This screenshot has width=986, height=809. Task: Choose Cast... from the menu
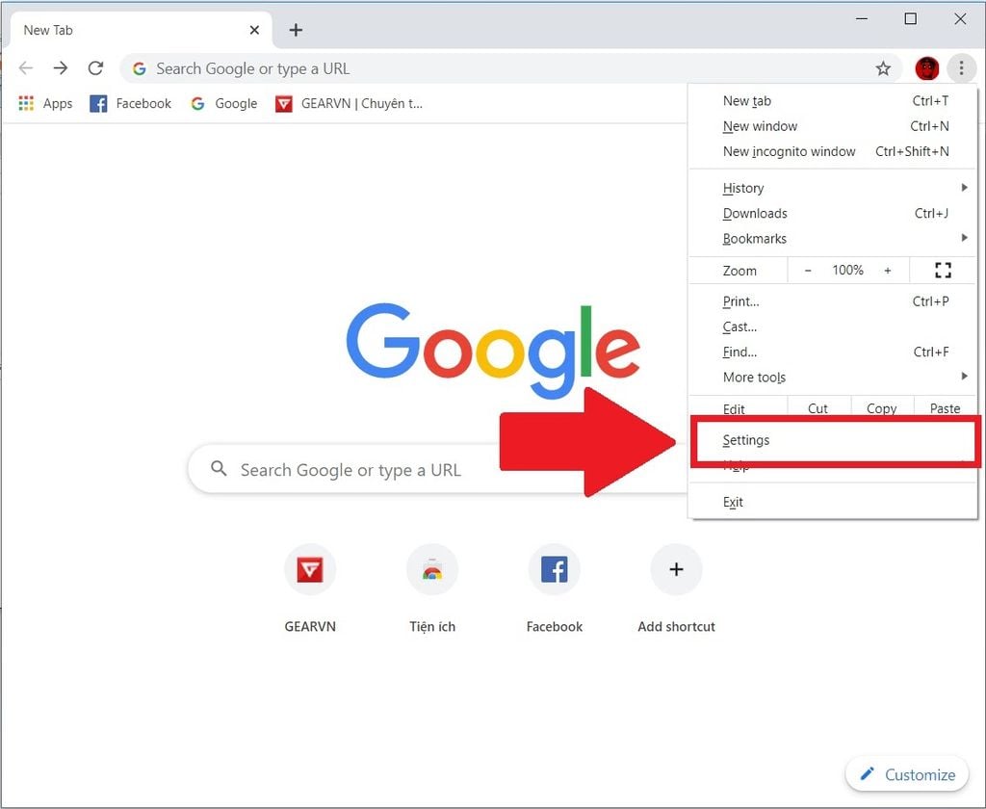(833, 326)
